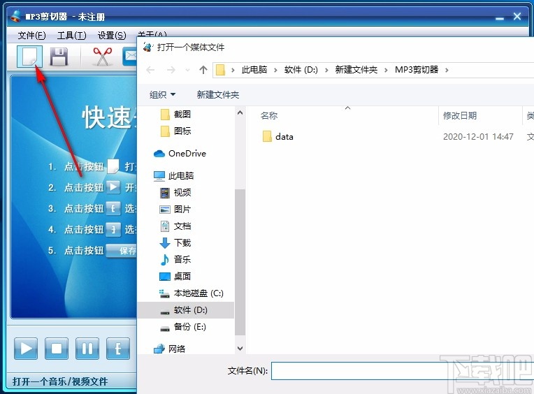Open the 组织 dropdown menu

click(162, 94)
